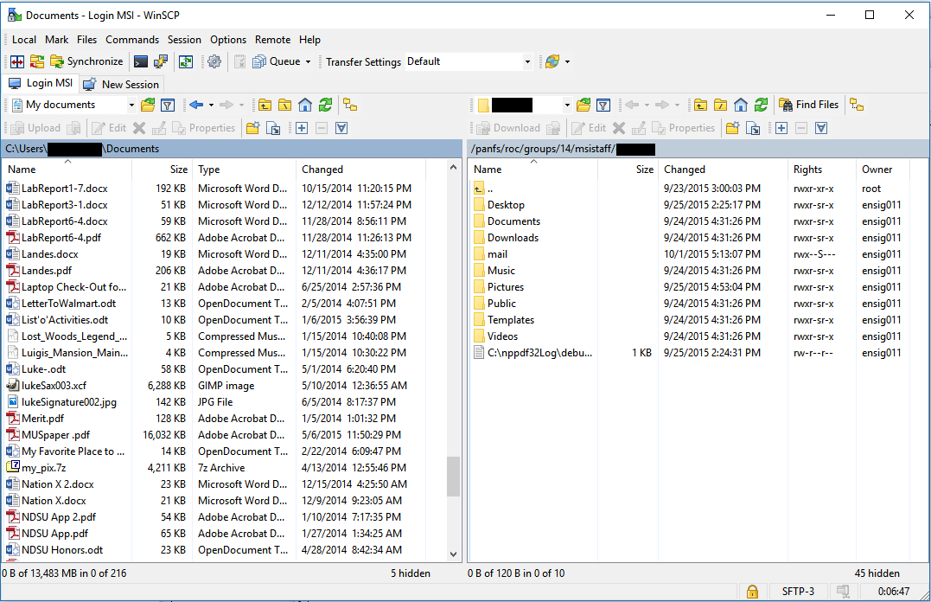Viewport: 931px width, 602px height.
Task: Click Synchronize in the toolbar
Action: coord(86,61)
